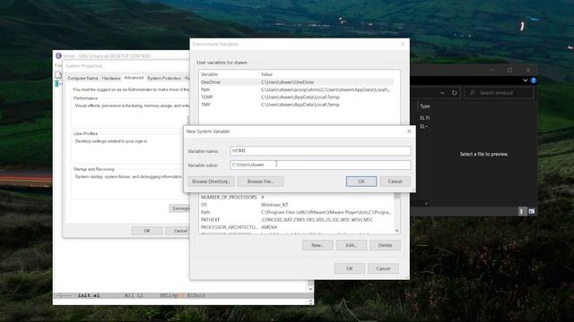574x322 pixels.
Task: Select the TEMP user variable row
Action: (297, 97)
